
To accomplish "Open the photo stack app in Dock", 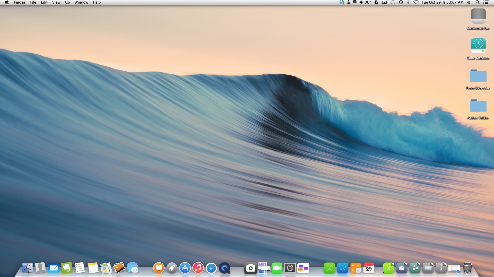I will tap(119, 268).
